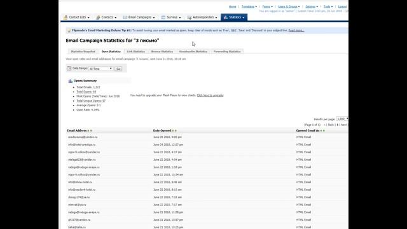Open the Results per page dropdown

pyautogui.click(x=342, y=119)
